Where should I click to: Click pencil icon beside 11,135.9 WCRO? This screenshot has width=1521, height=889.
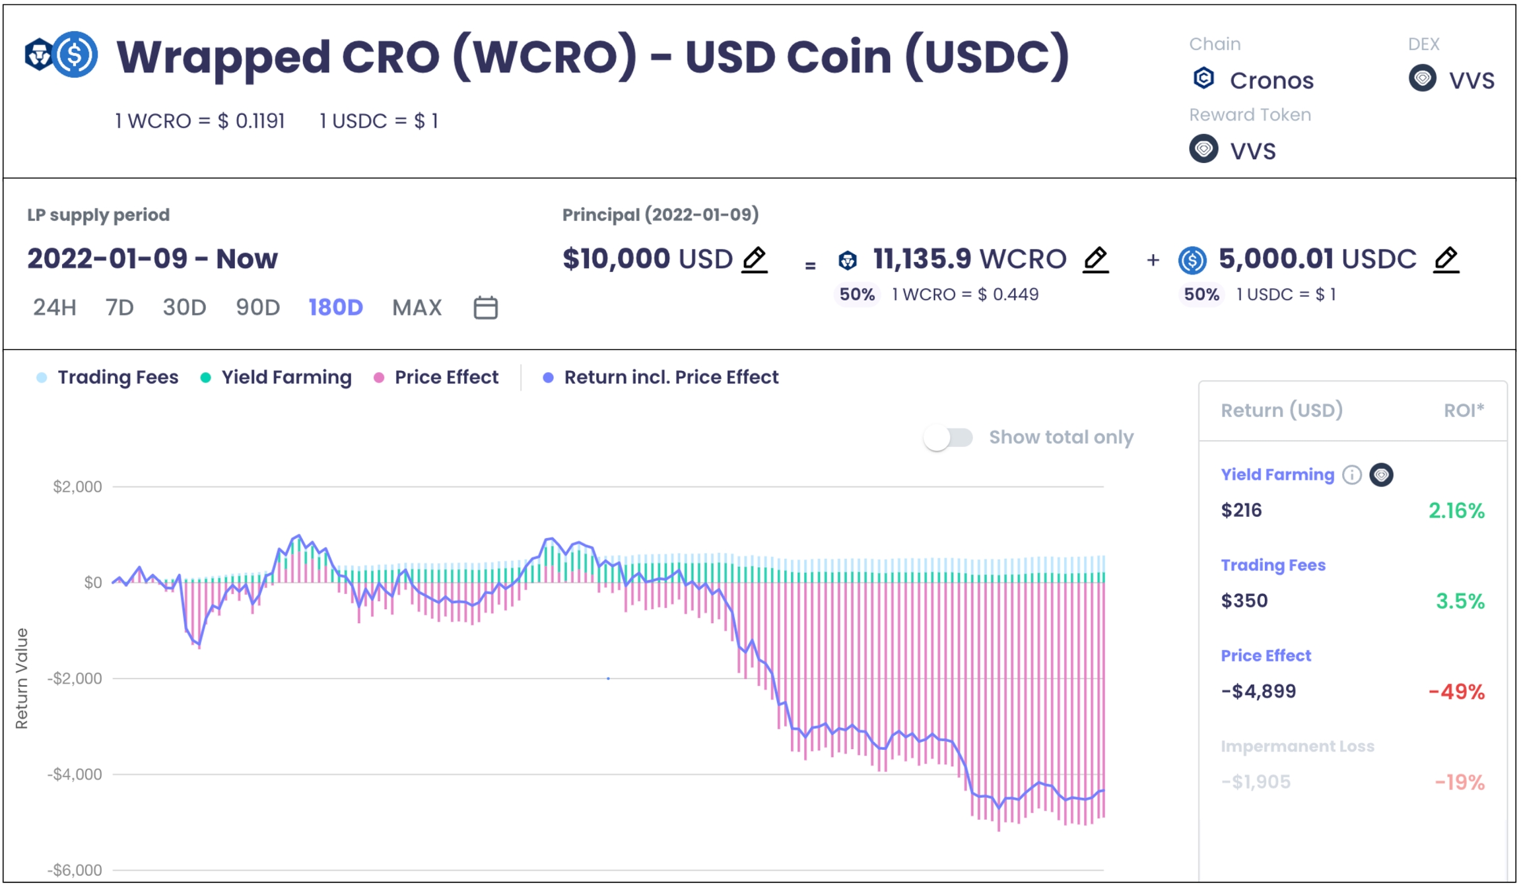click(1095, 259)
